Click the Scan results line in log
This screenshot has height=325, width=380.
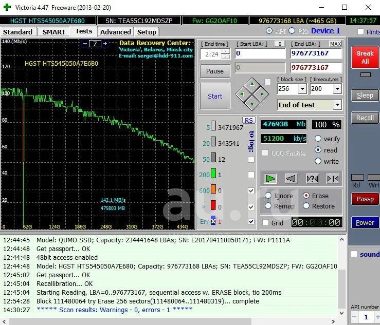[x=114, y=310]
